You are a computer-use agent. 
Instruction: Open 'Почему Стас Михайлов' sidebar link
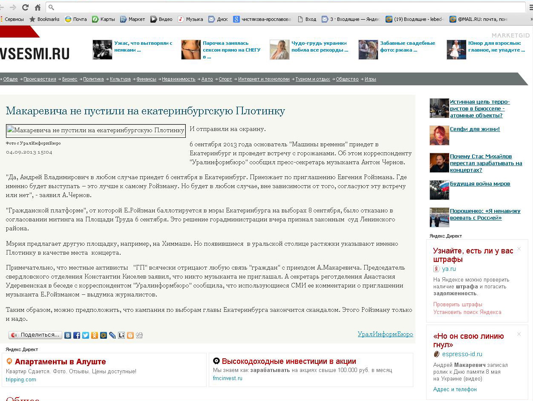[x=486, y=163]
